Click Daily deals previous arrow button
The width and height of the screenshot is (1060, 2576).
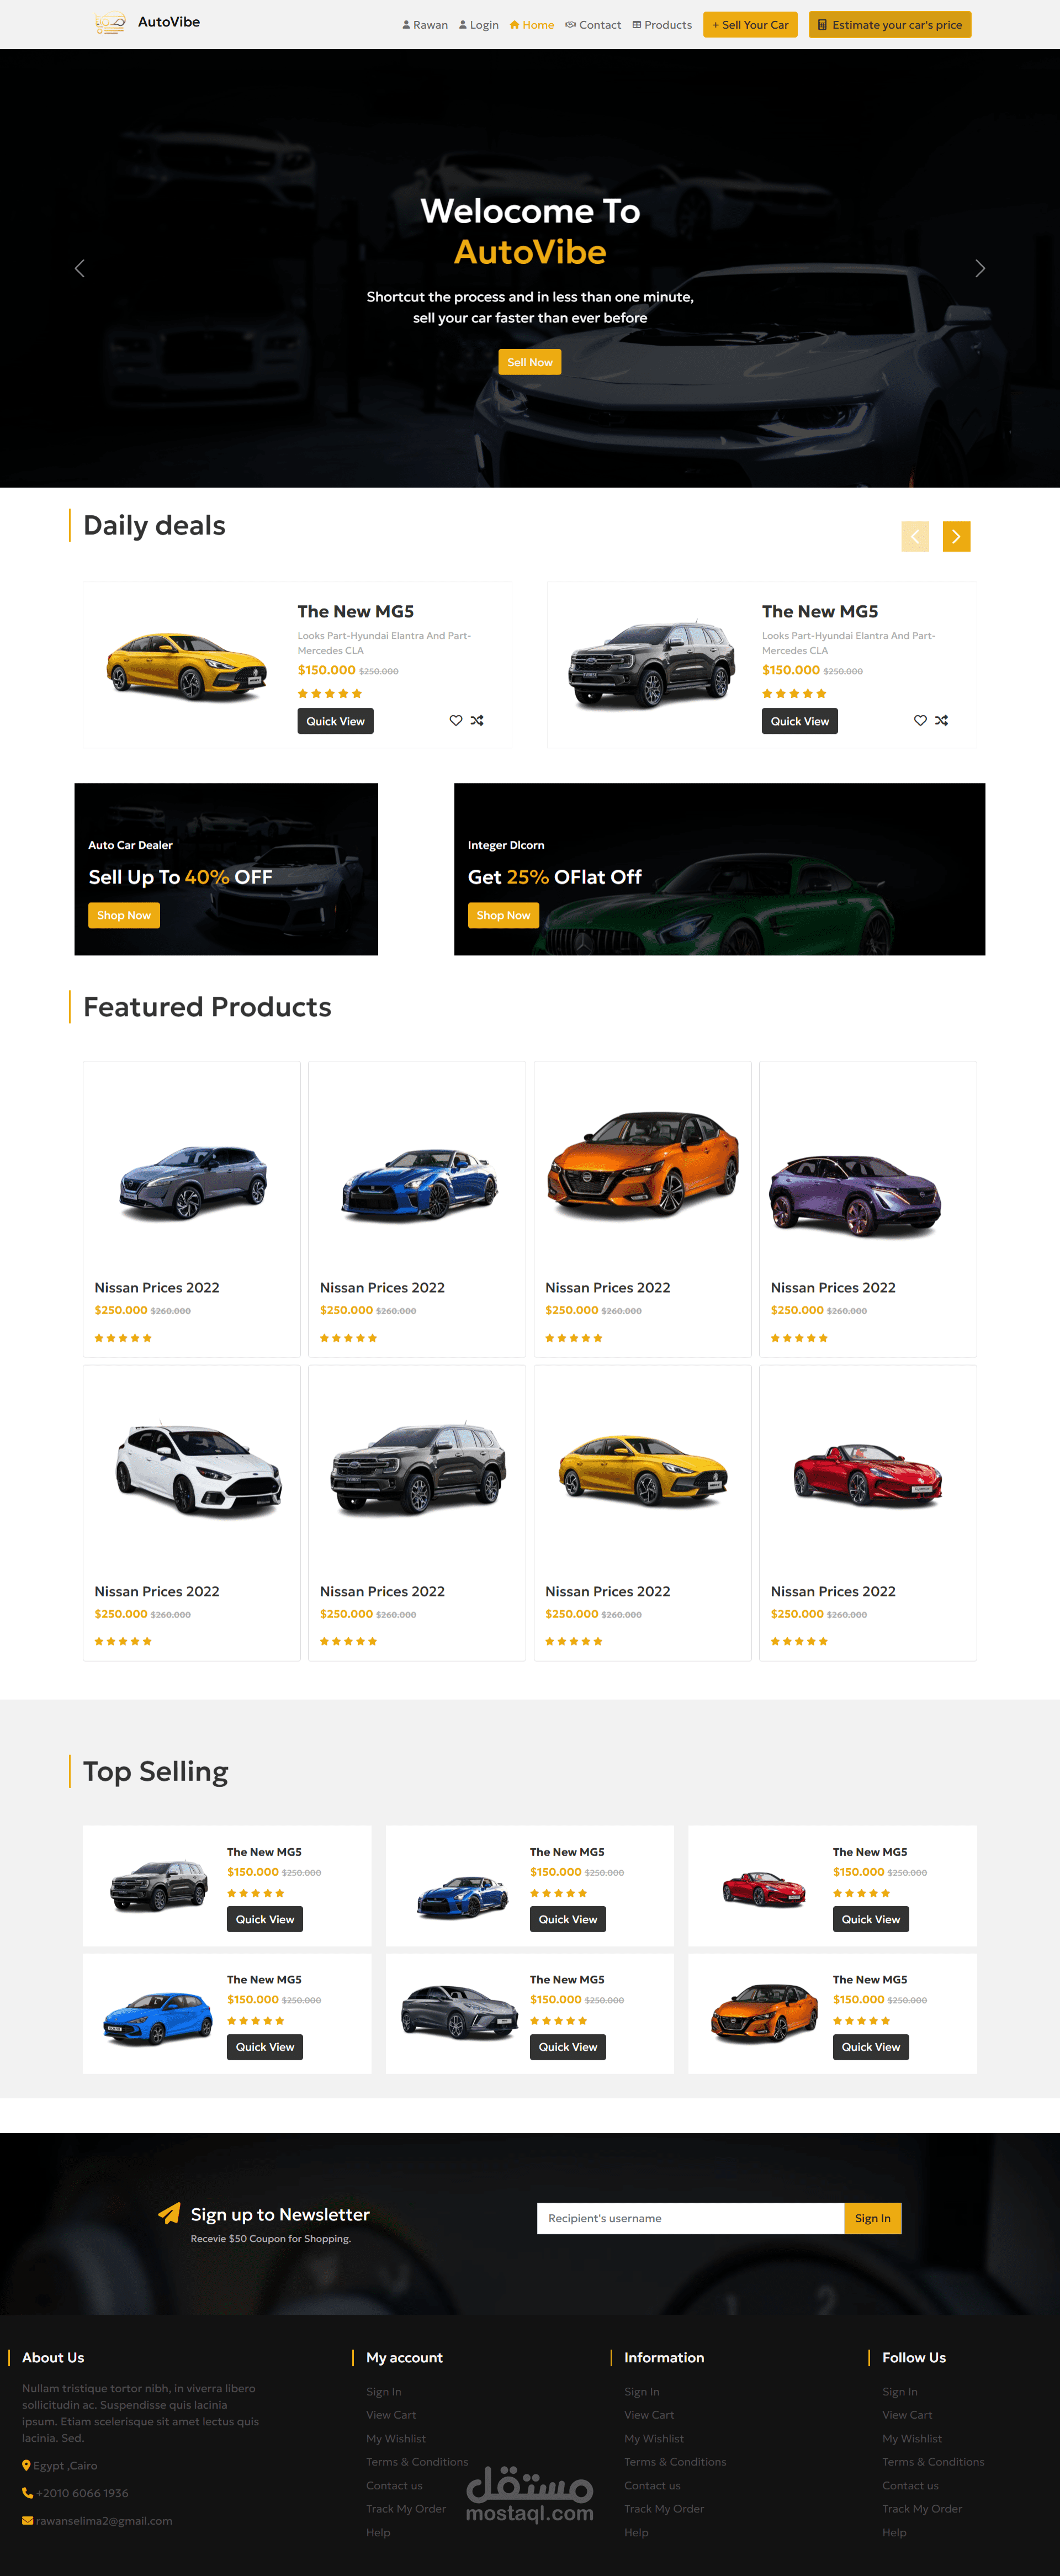pos(915,536)
